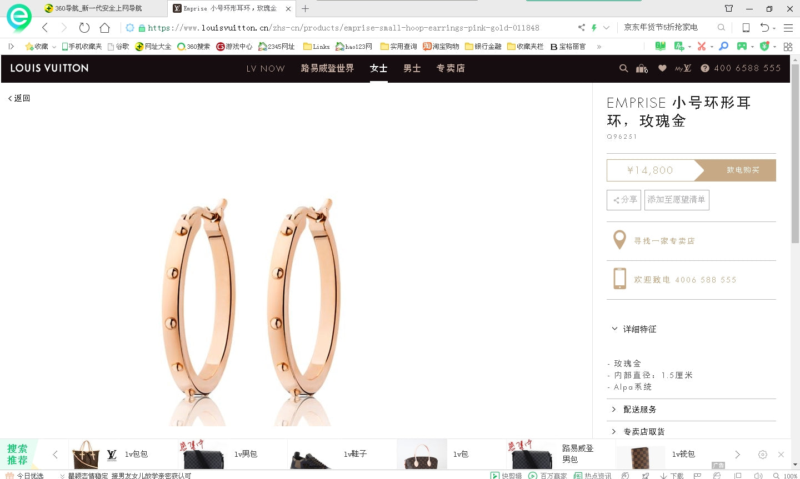This screenshot has height=479, width=800.
Task: Click the 致电购买 button
Action: point(742,170)
